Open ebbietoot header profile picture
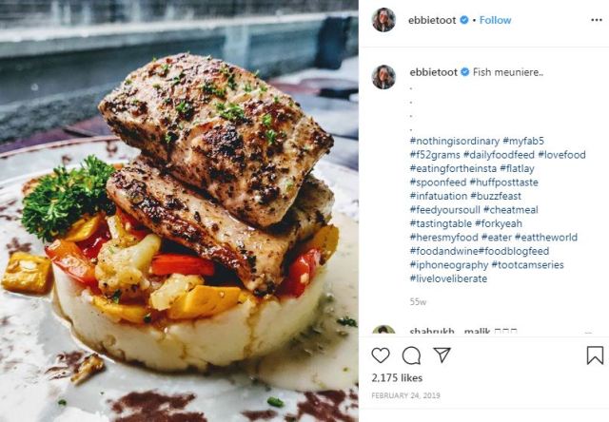The height and width of the screenshot is (422, 609). [383, 20]
